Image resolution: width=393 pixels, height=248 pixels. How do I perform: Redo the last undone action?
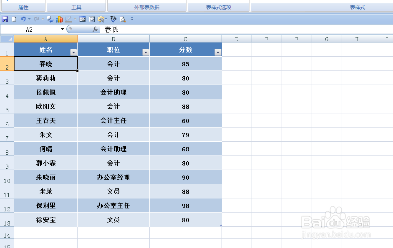pyautogui.click(x=36, y=19)
